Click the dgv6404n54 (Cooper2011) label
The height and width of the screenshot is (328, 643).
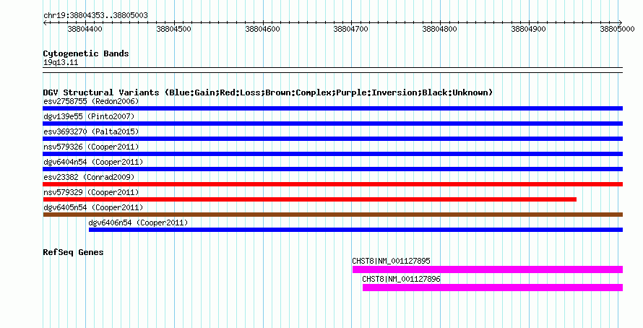(x=93, y=162)
